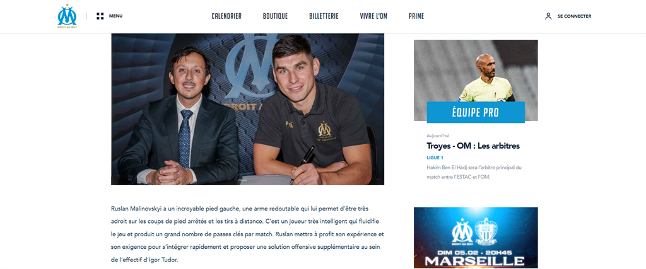Navigate to PRIME

coord(416,16)
